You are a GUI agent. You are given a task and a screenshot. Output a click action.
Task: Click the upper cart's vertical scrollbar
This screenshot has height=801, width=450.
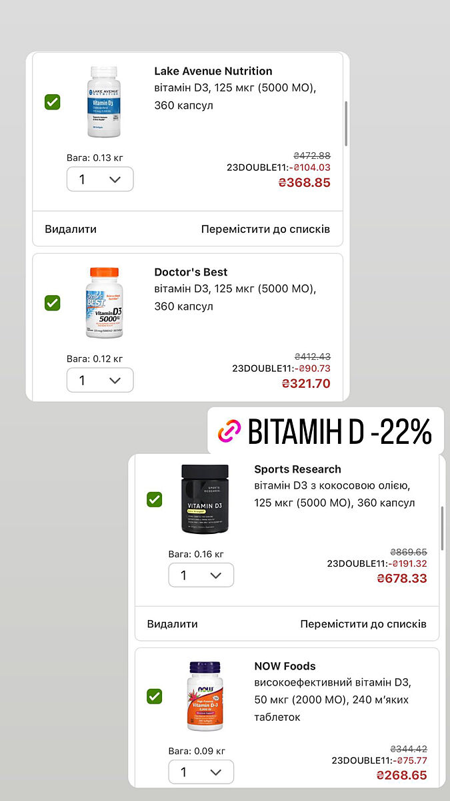(345, 123)
